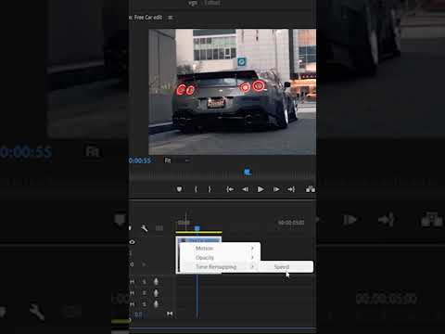The image size is (445, 334).
Task: Open the Fit zoom level dropdown
Action: (x=177, y=161)
